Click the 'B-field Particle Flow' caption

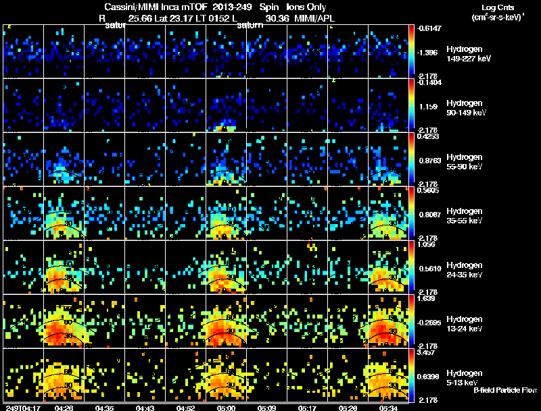click(x=505, y=390)
